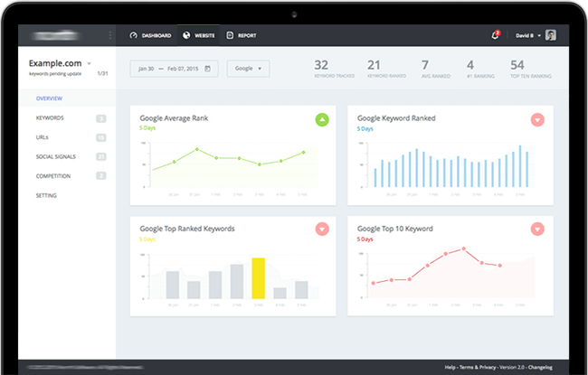Click the yellow highlighted bar in Top Ranked Keywords

pos(258,278)
